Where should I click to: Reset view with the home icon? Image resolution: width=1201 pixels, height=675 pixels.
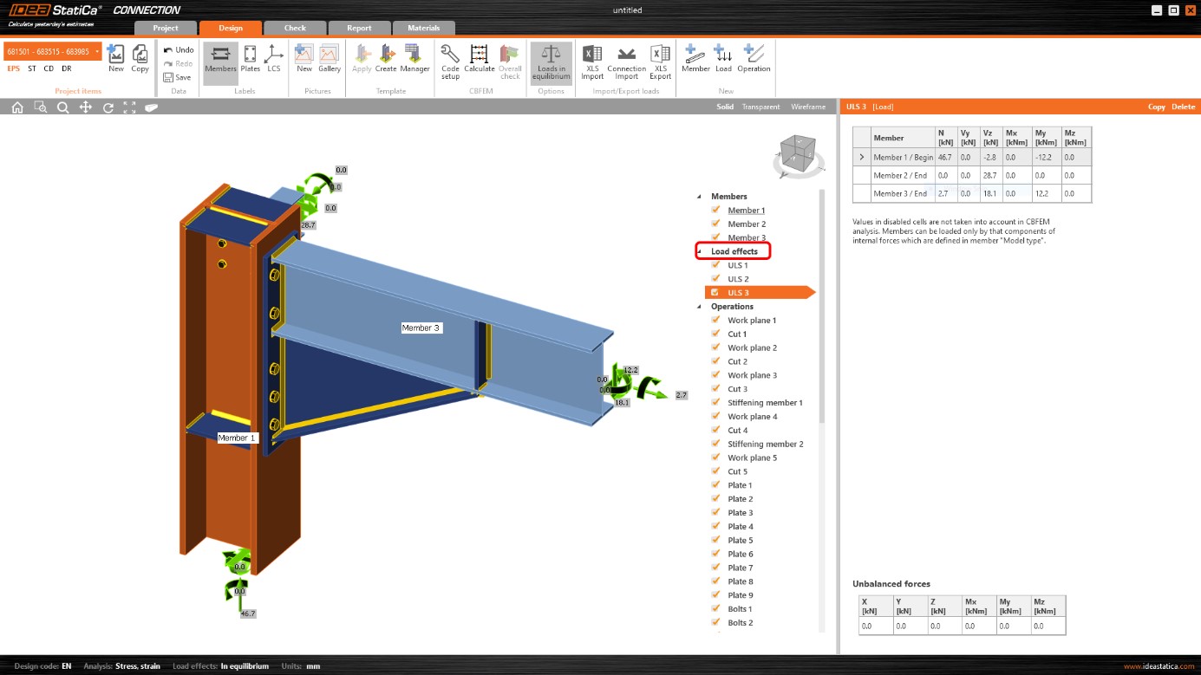[17, 107]
